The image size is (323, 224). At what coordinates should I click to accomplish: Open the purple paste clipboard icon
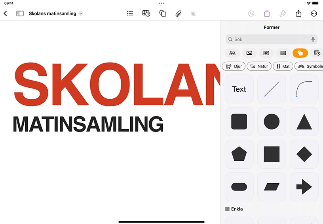pos(267,13)
